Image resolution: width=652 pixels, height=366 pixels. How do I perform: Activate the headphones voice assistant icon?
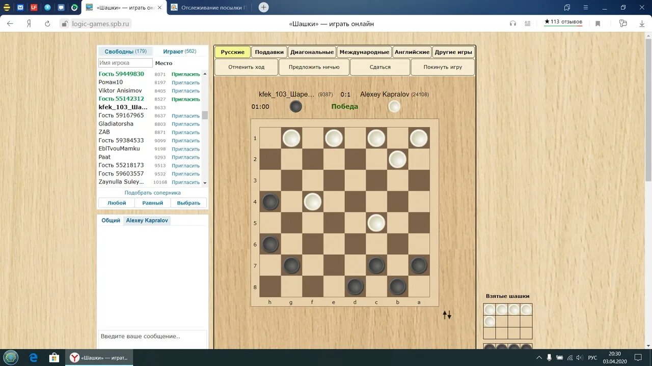(512, 23)
